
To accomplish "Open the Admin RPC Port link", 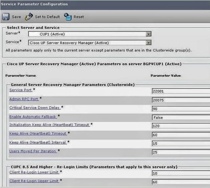I will click(x=24, y=99).
